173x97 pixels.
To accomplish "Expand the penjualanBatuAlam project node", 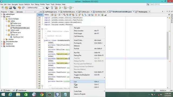I will (2, 41).
